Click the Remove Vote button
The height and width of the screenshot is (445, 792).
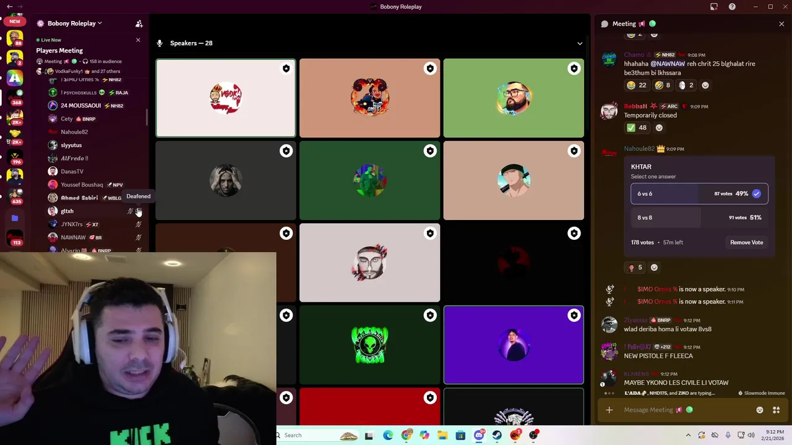pos(746,242)
